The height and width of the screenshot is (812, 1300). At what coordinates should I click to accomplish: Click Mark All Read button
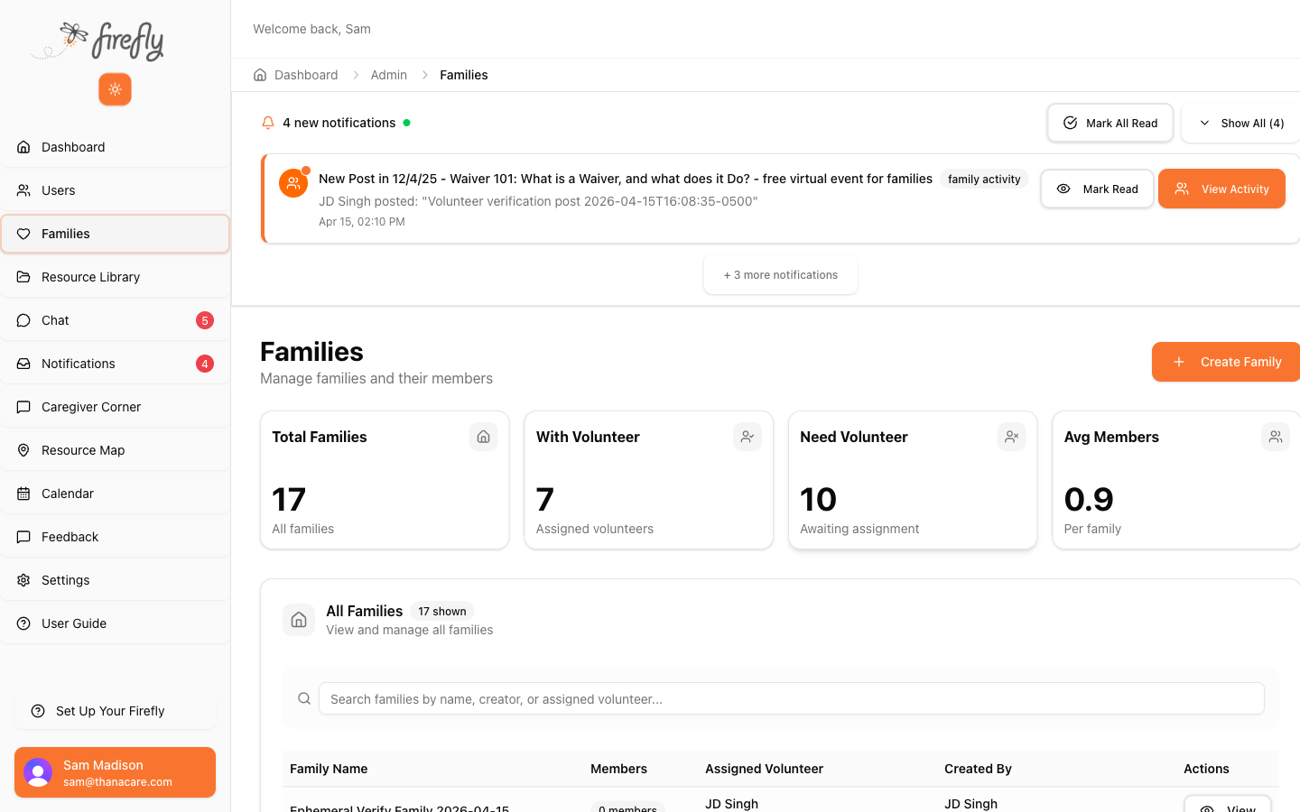tap(1110, 123)
